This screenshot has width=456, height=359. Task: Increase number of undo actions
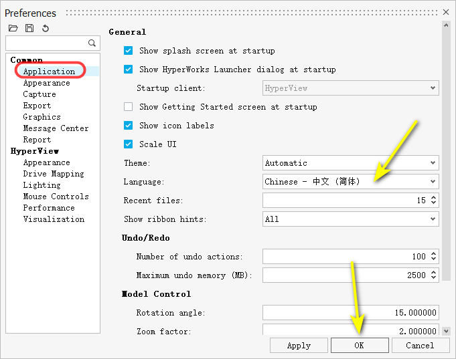[433, 253]
